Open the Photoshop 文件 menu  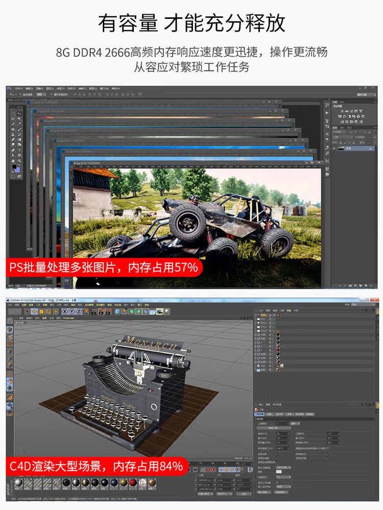18,88
